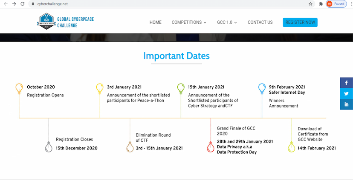Click the red Grand Finale lightbulb icon
The height and width of the screenshot is (180, 353).
(x=210, y=146)
